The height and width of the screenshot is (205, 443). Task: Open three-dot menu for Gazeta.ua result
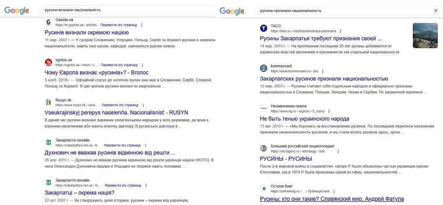tap(142, 25)
